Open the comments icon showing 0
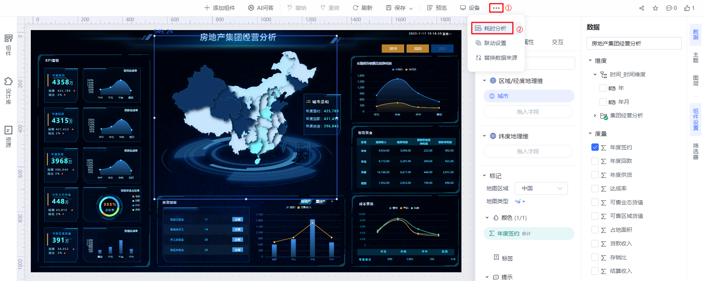704x281 pixels. tap(671, 8)
